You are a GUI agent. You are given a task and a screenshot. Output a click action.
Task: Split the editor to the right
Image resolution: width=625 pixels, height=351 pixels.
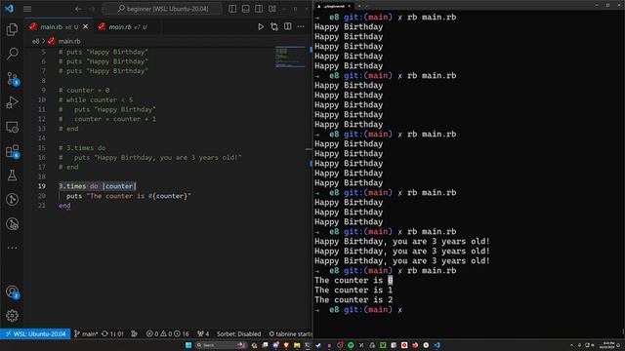point(288,26)
